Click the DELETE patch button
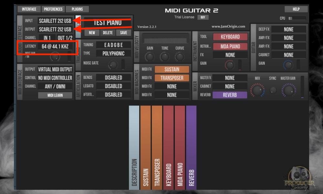Screen dimensions: 323x194 [108, 33]
